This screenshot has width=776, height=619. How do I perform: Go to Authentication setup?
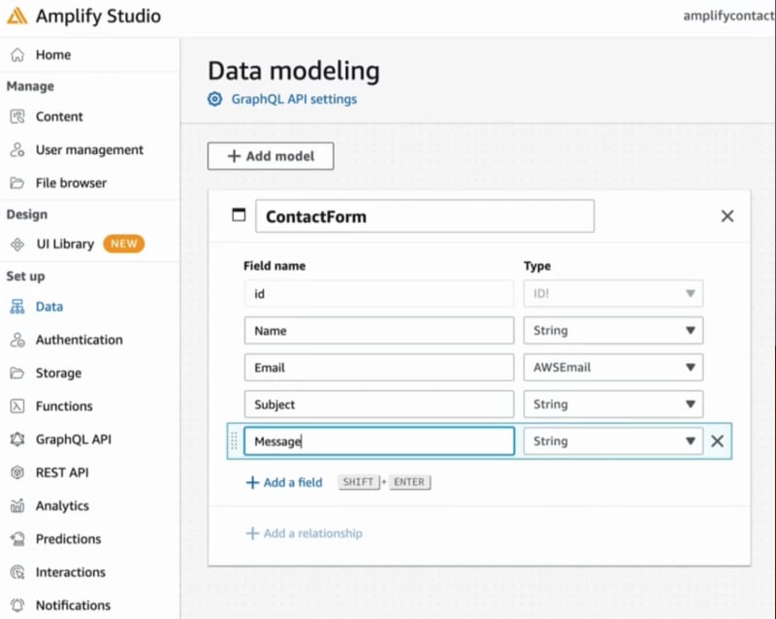80,341
